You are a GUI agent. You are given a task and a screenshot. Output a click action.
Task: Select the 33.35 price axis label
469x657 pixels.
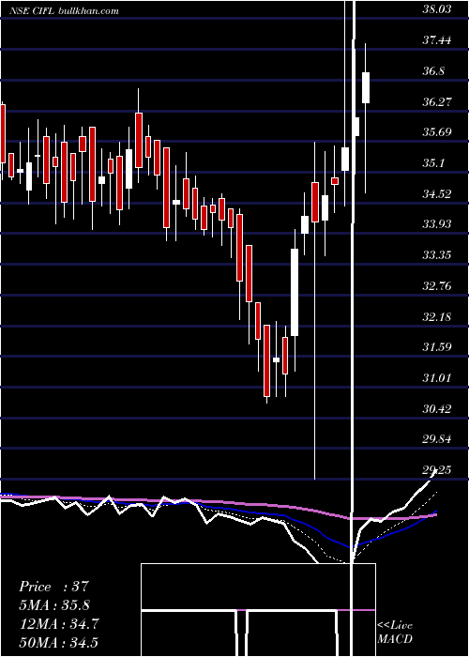click(437, 255)
